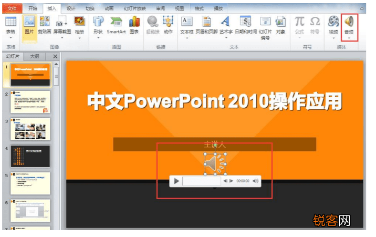Viewport: 376px width, 237px height.
Task: Open the 格式 format tab
Action: 199,8
